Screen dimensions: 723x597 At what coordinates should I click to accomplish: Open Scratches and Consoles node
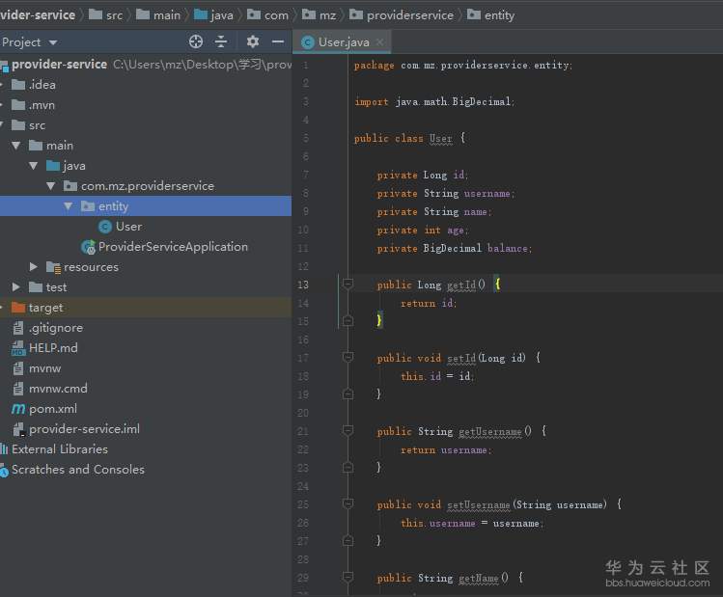click(x=77, y=470)
